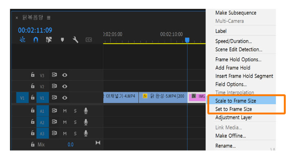Choose Add Frame Hold
The image size is (286, 161).
tap(233, 68)
